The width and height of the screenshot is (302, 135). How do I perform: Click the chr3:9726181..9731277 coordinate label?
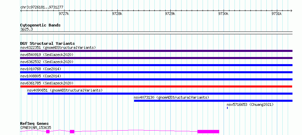point(42,7)
